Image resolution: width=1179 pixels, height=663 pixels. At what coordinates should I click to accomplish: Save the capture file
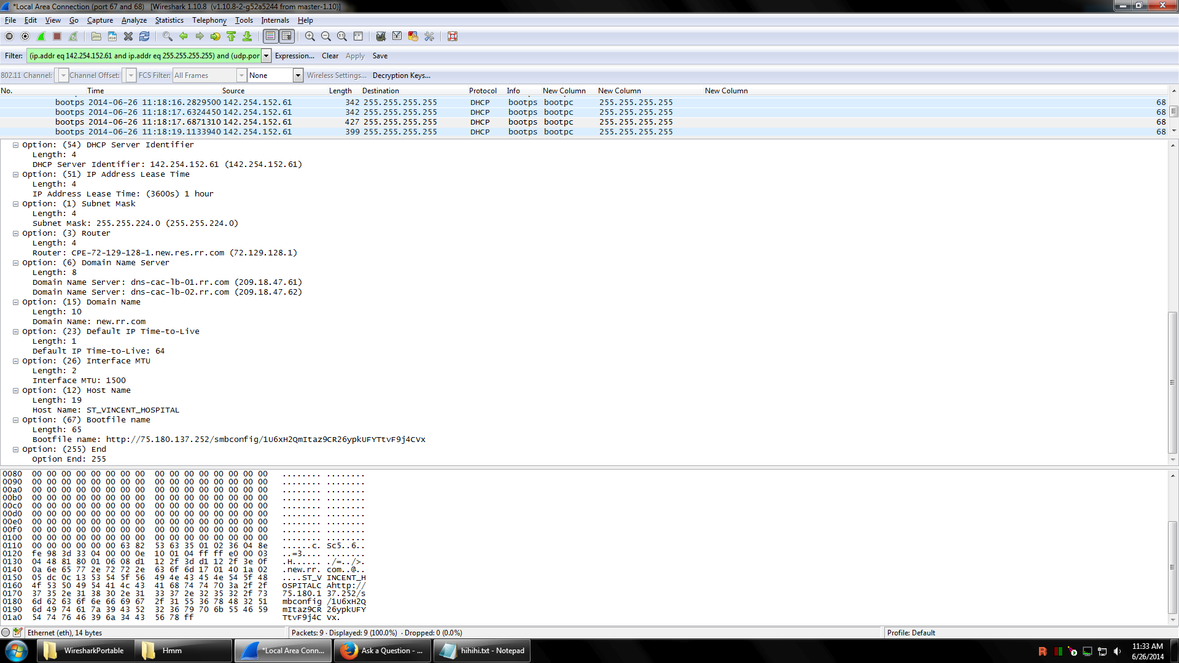tap(112, 36)
